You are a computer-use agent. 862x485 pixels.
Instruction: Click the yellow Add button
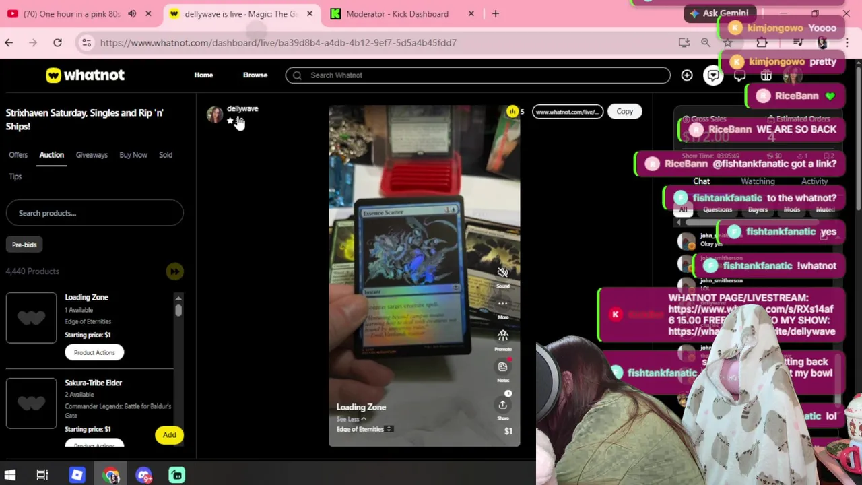(169, 435)
